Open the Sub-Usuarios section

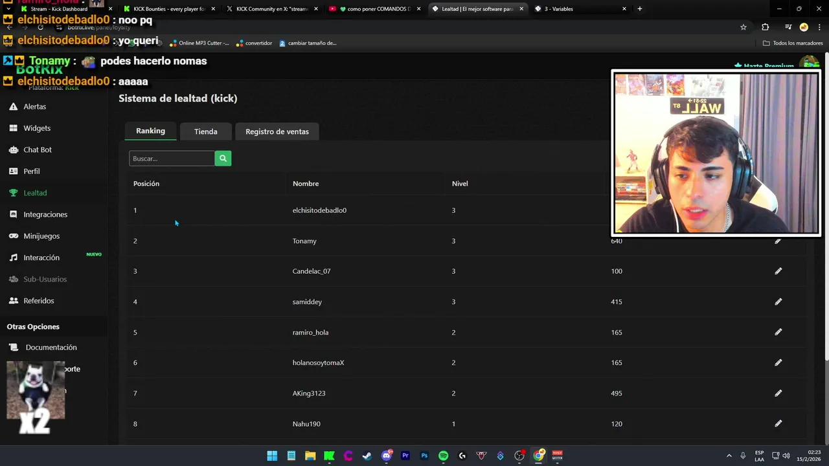pos(45,279)
